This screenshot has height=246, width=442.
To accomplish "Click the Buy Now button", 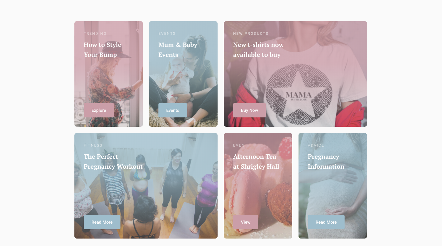I will (x=249, y=110).
